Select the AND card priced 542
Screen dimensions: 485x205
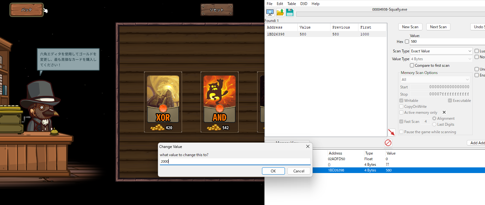pos(219,102)
